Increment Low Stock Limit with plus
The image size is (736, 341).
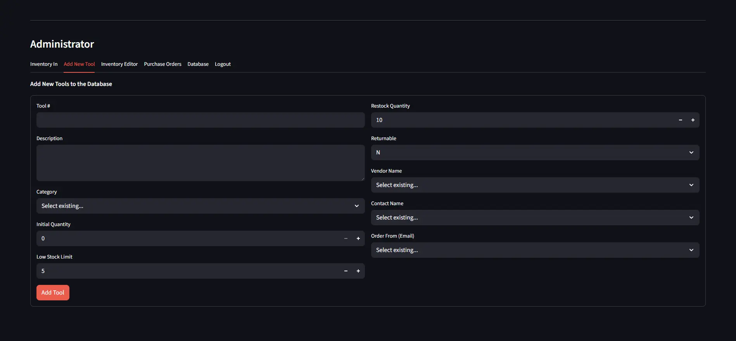[x=358, y=271]
